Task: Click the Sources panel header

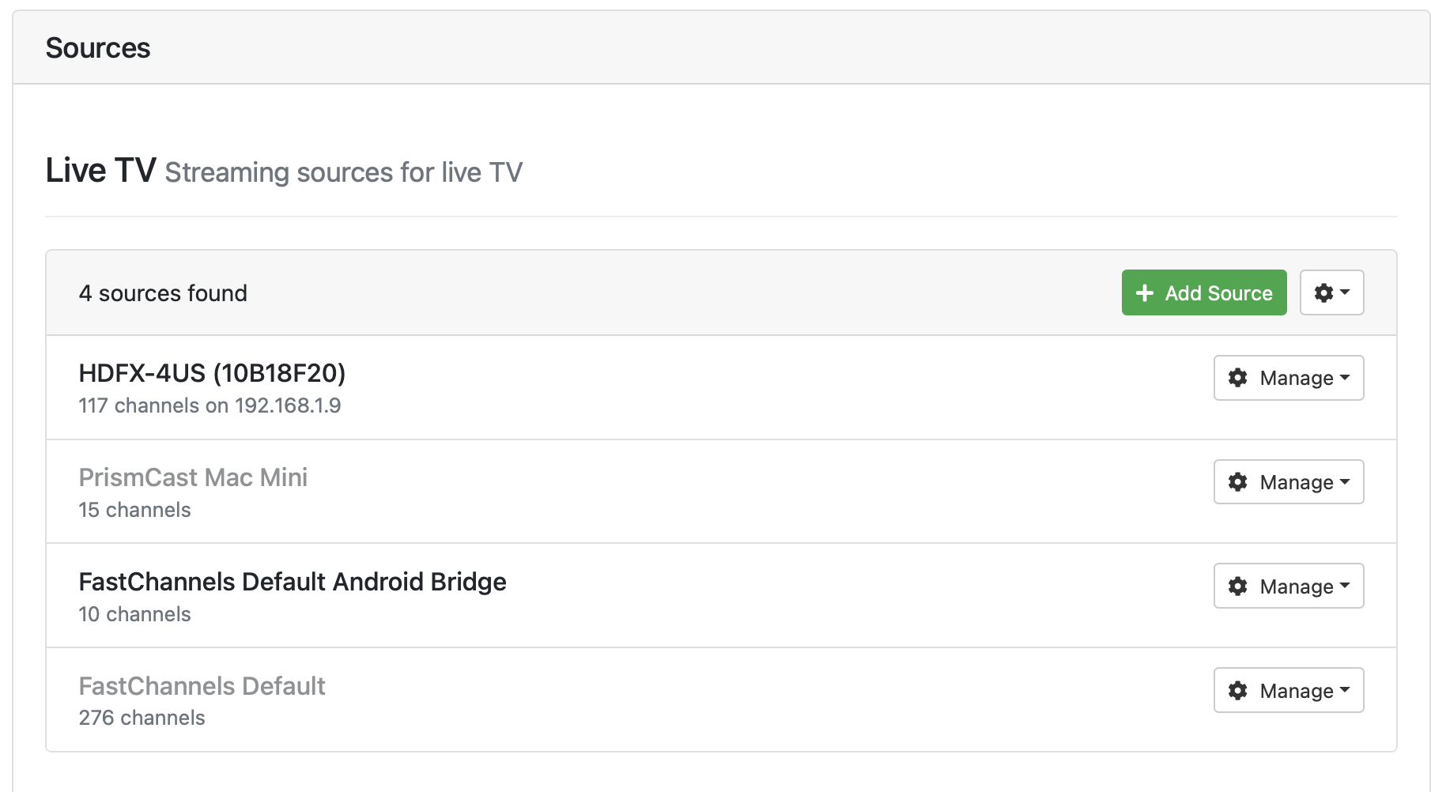Action: tap(721, 47)
